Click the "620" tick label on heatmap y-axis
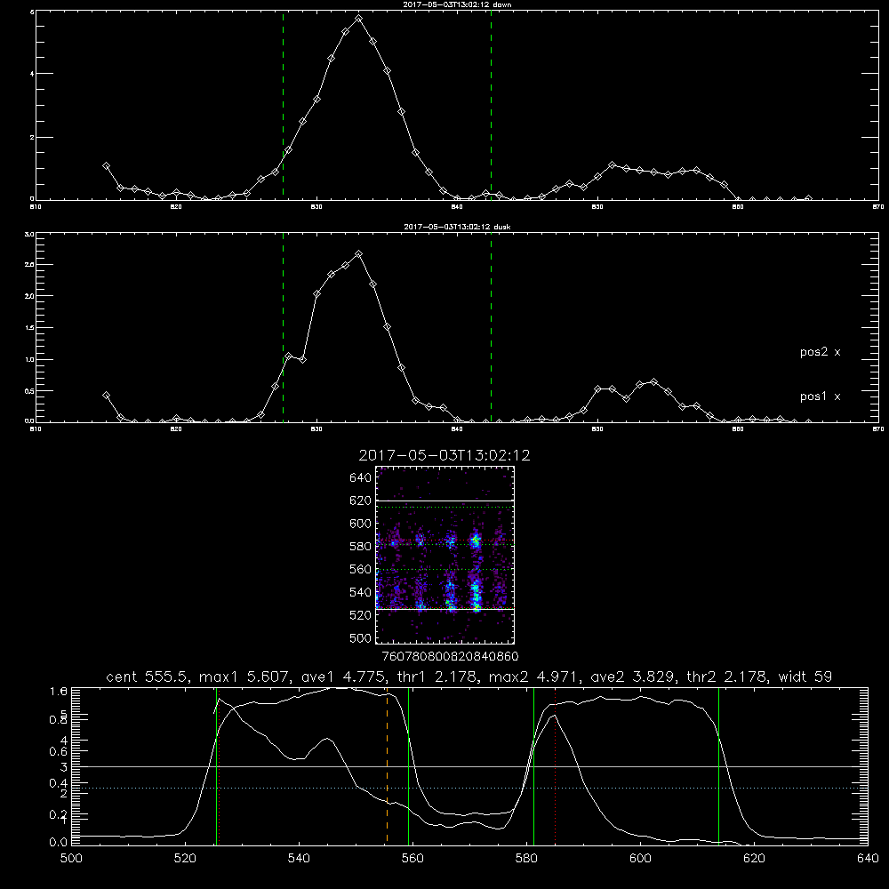 point(361,501)
